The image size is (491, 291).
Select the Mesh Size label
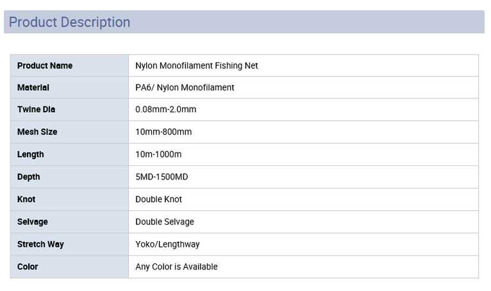coord(37,132)
